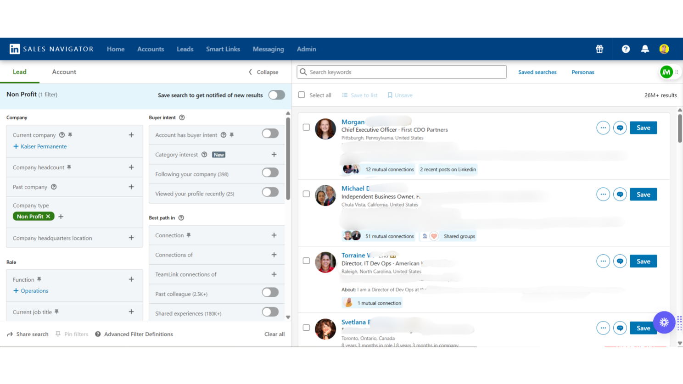Open the user profile avatar menu
Image resolution: width=683 pixels, height=384 pixels.
[664, 49]
